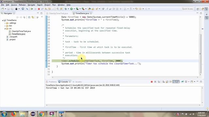This screenshot has height=117, width=209.
Task: Collapse the src folder in Navigator
Action: click(5, 29)
